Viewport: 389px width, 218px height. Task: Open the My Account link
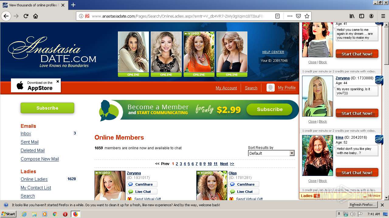(226, 88)
